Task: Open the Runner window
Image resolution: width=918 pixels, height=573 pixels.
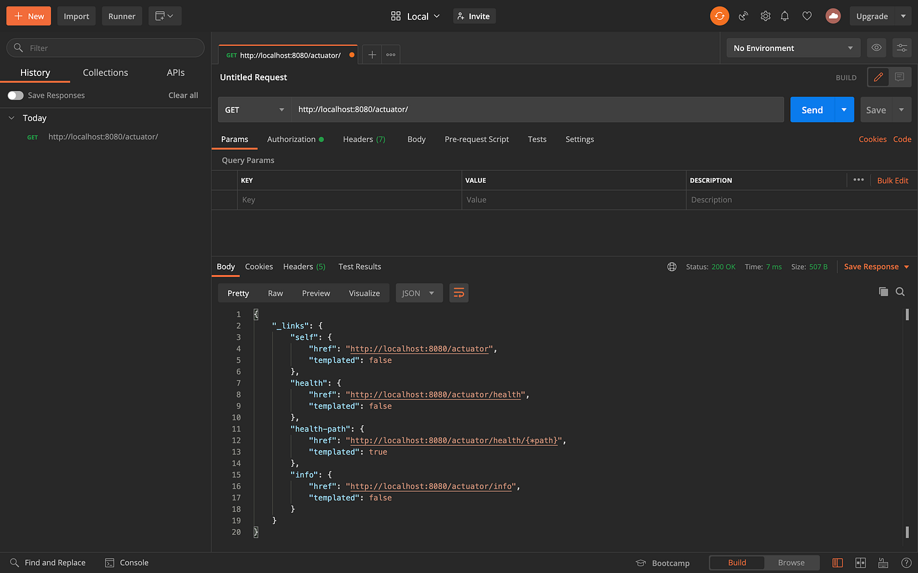Action: tap(121, 16)
